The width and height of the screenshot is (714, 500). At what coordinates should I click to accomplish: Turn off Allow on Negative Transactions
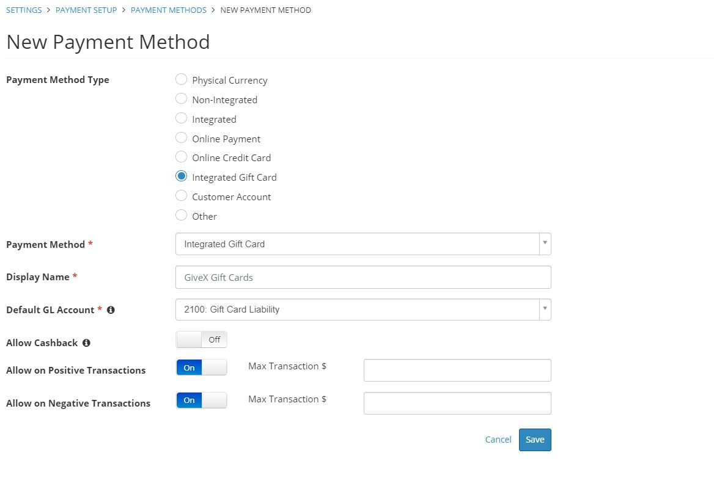[201, 400]
